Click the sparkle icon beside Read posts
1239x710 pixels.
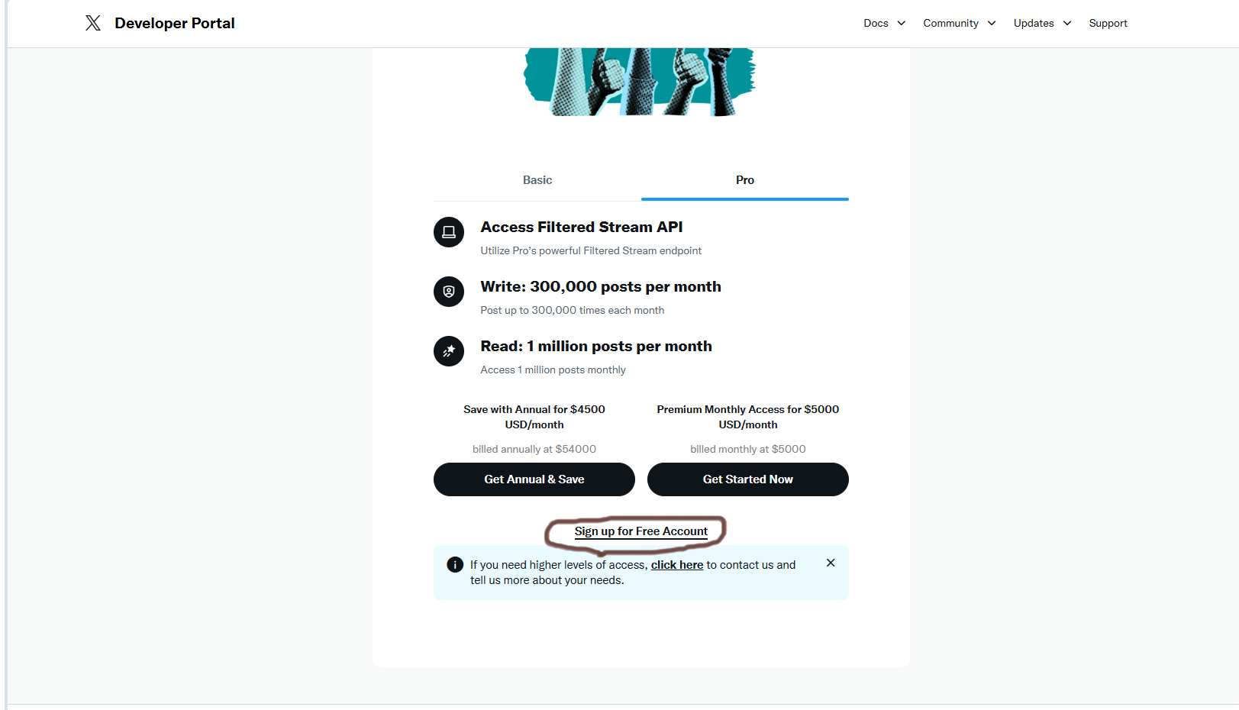point(449,351)
